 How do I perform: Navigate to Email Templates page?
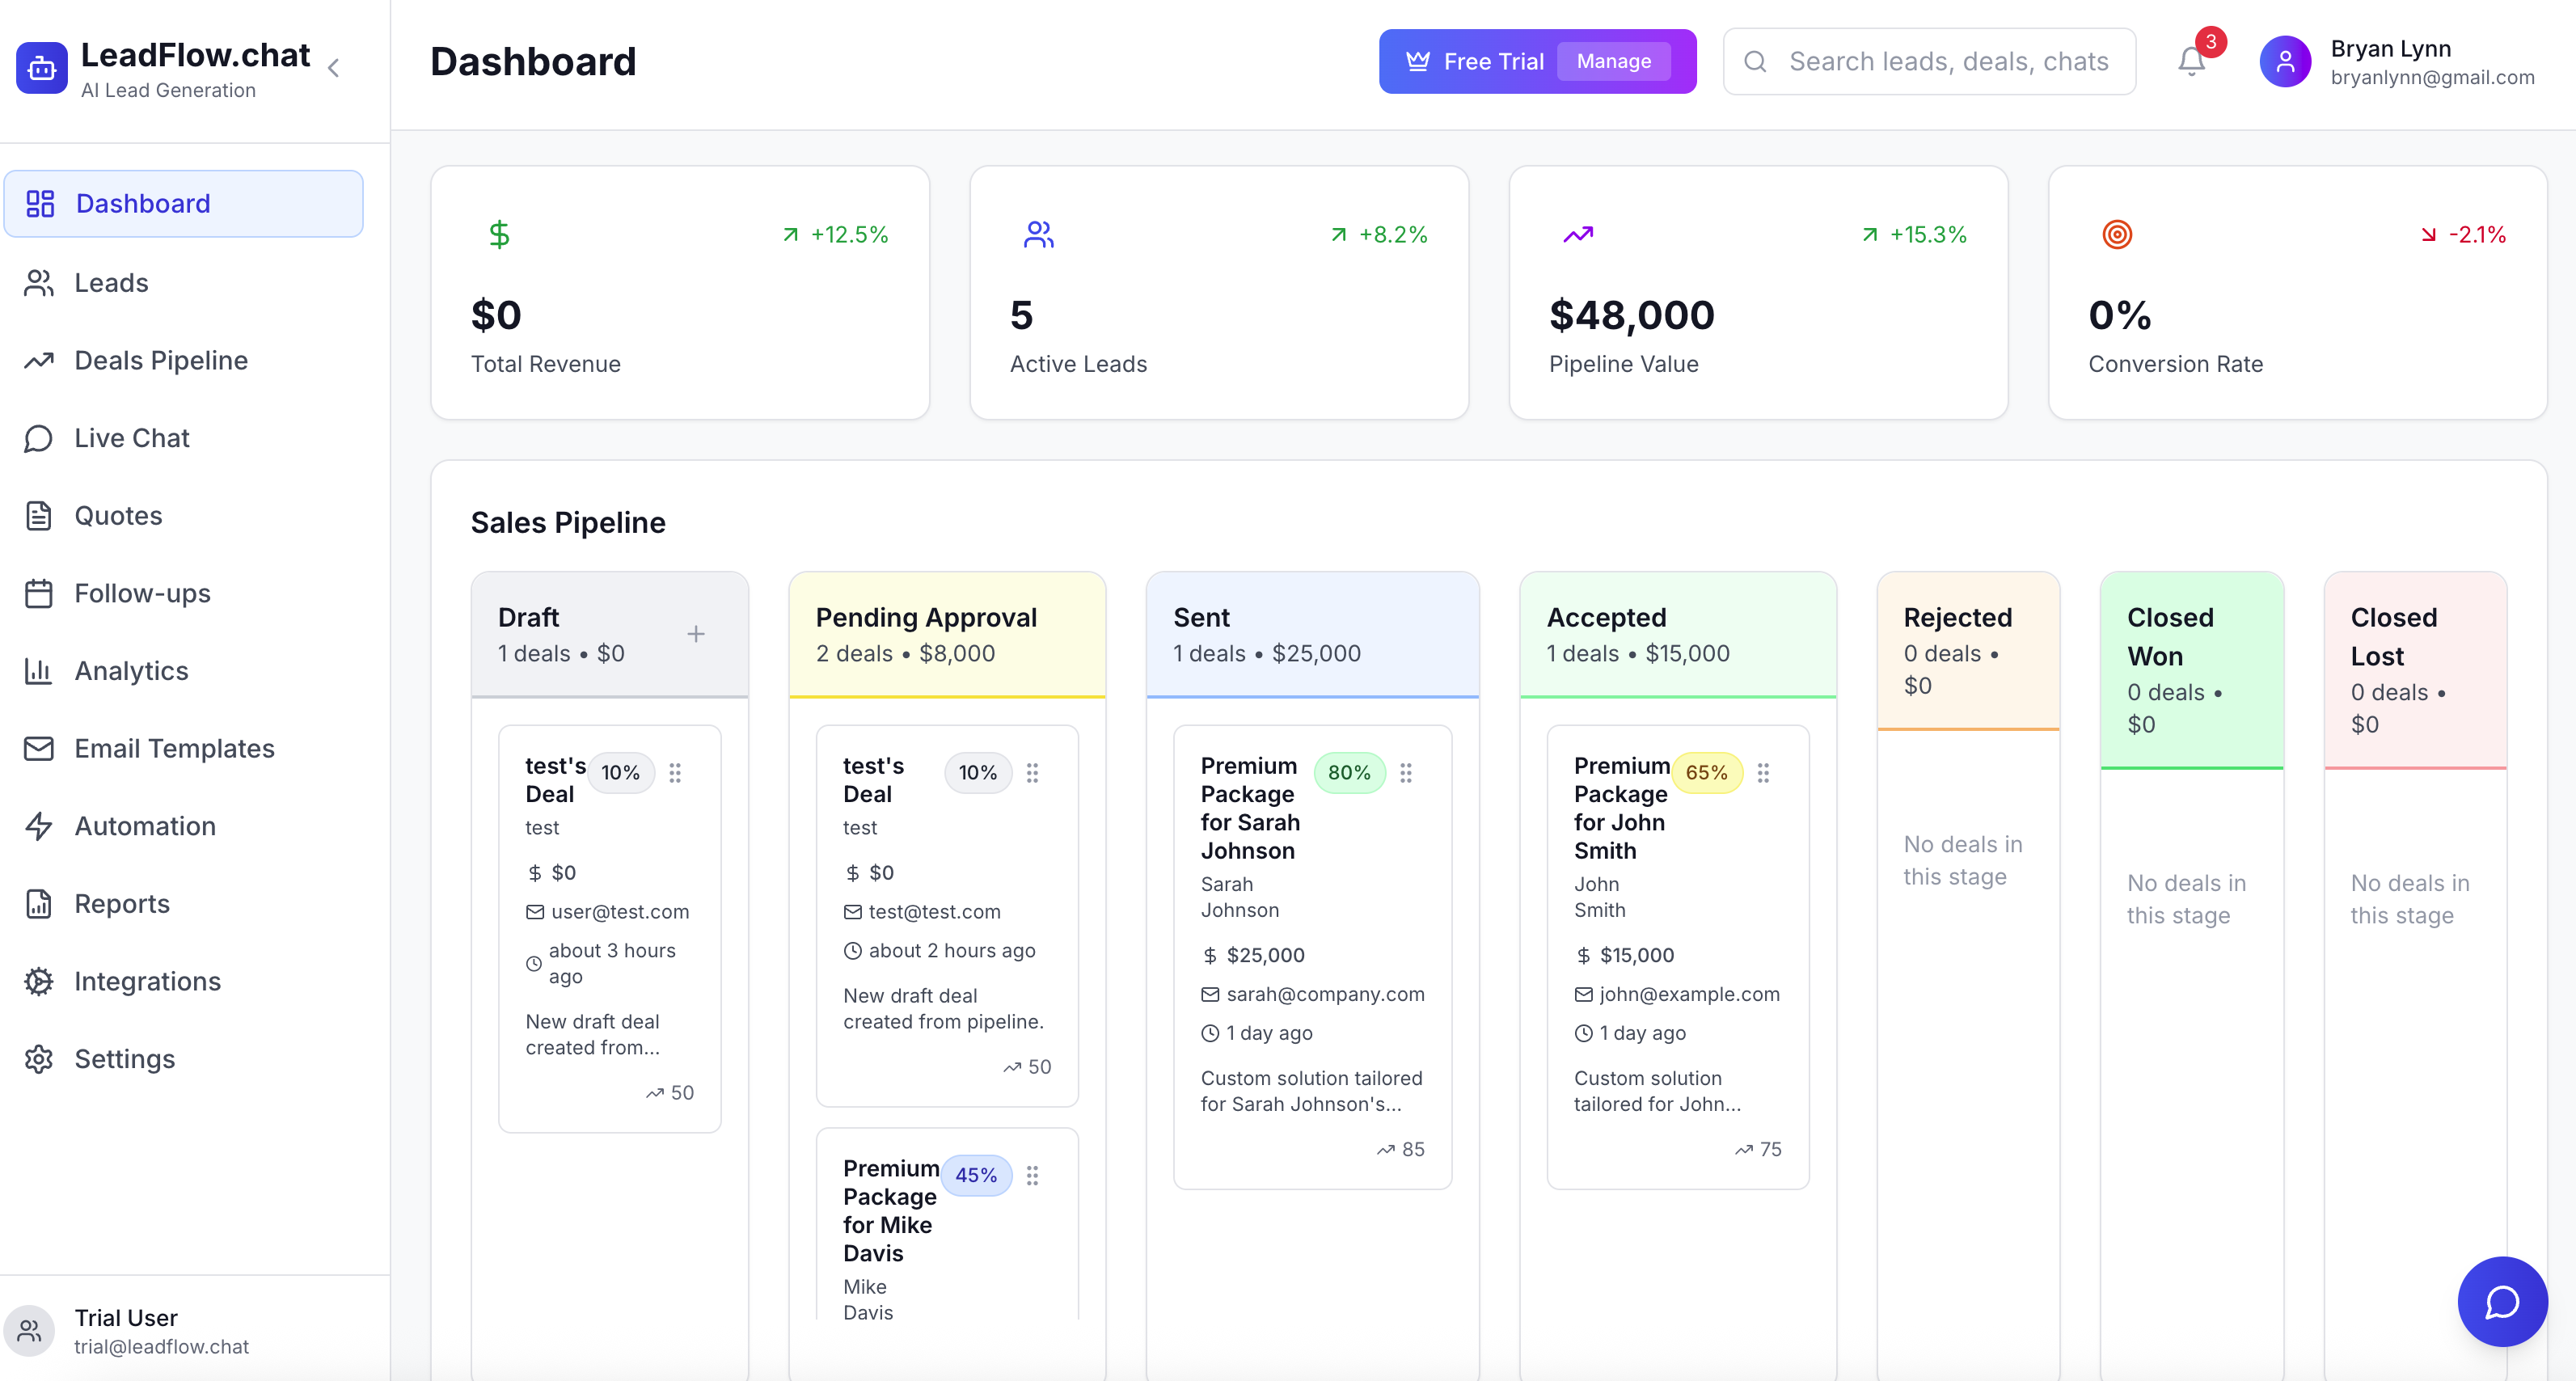[174, 748]
